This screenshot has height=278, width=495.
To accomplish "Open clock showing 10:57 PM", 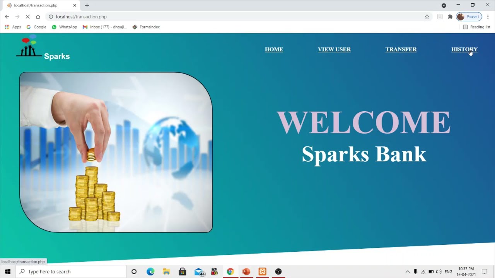I will pyautogui.click(x=466, y=271).
